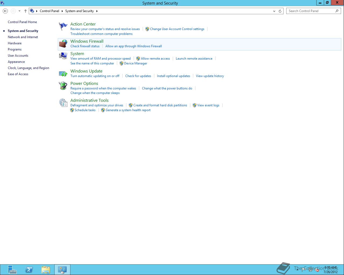344x275 pixels.
Task: Expand the root breadcrumb arrow before Control Panel
Action: 37,11
